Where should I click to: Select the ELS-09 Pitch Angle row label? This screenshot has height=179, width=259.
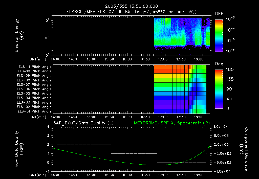click(x=34, y=76)
